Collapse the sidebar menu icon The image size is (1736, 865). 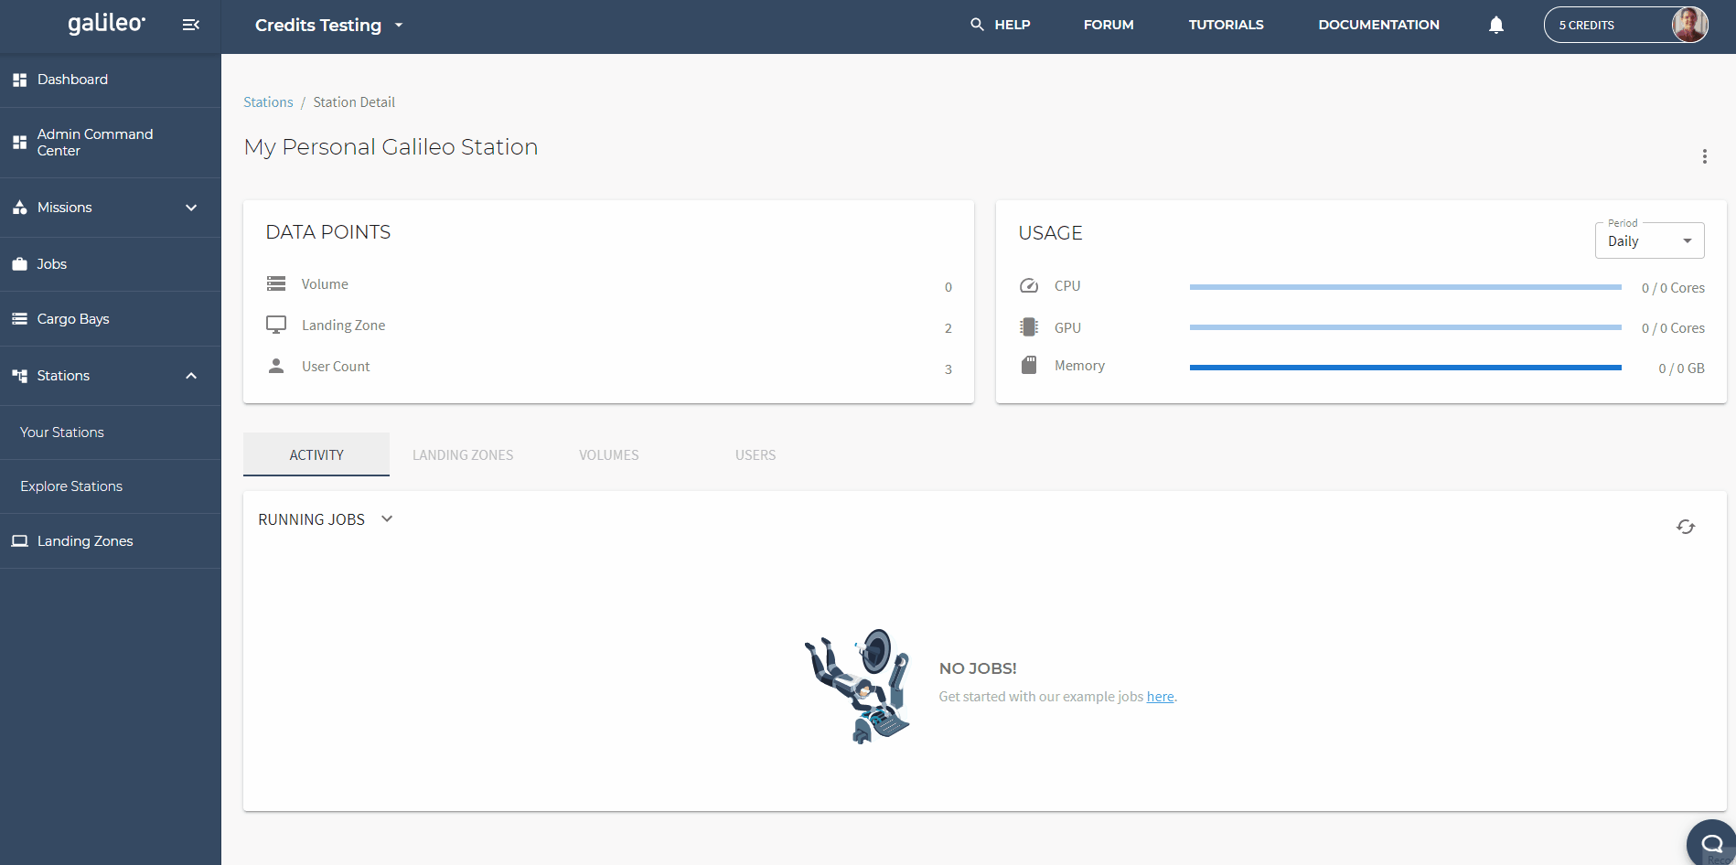click(x=190, y=25)
